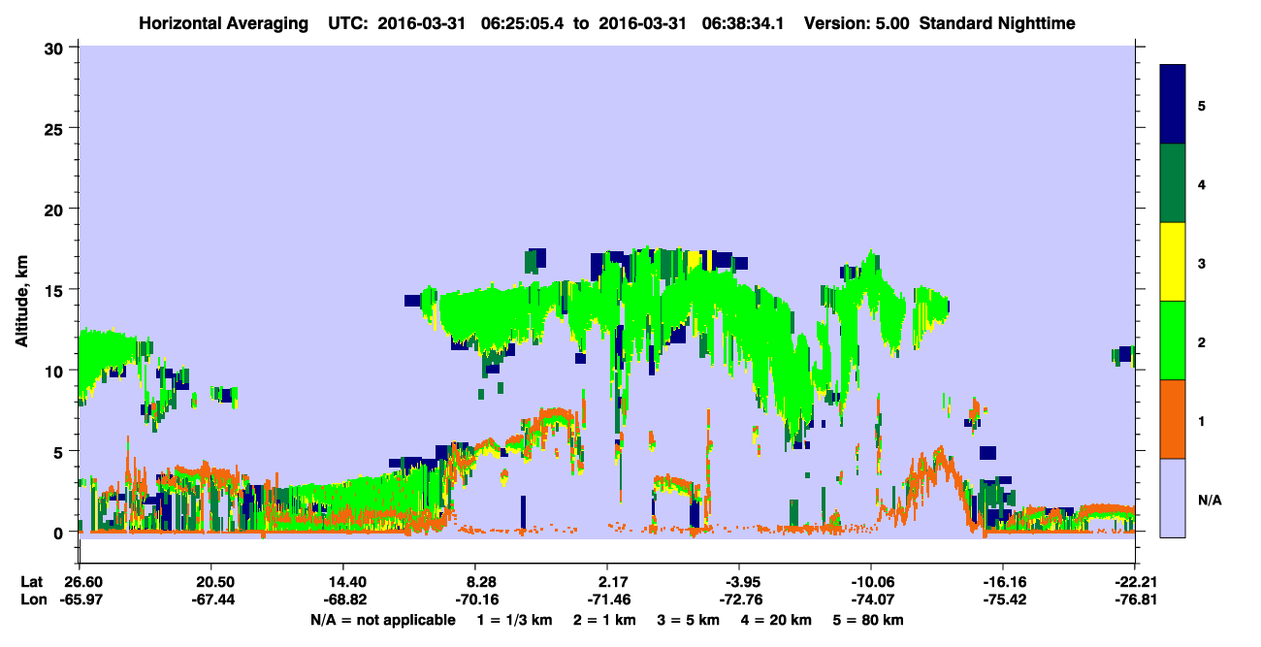Click the legend text '4 = 20 km'
1261x647 pixels.
tap(777, 620)
